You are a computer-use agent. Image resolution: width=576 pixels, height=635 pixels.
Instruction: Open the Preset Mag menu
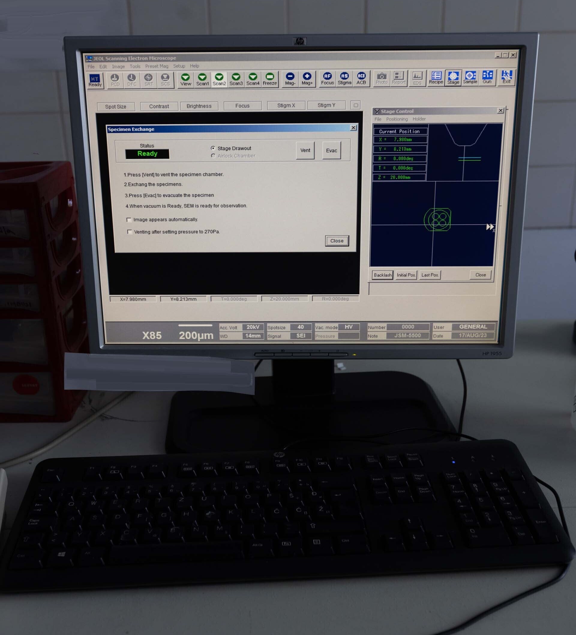[157, 66]
